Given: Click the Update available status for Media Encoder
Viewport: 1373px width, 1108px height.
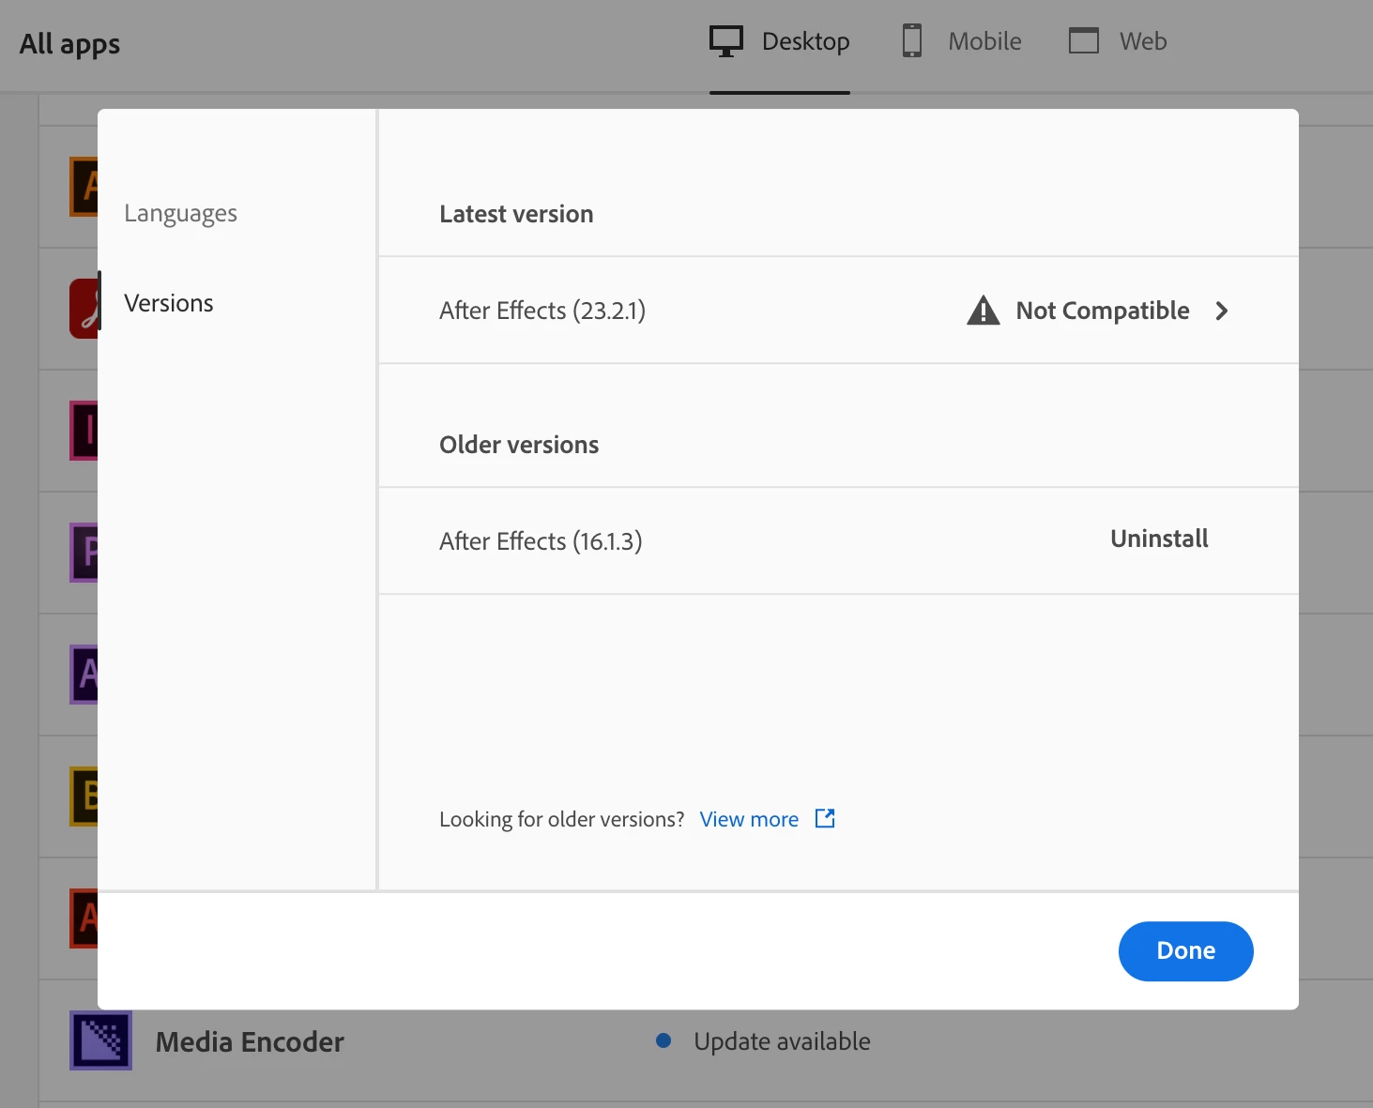Looking at the screenshot, I should point(782,1041).
